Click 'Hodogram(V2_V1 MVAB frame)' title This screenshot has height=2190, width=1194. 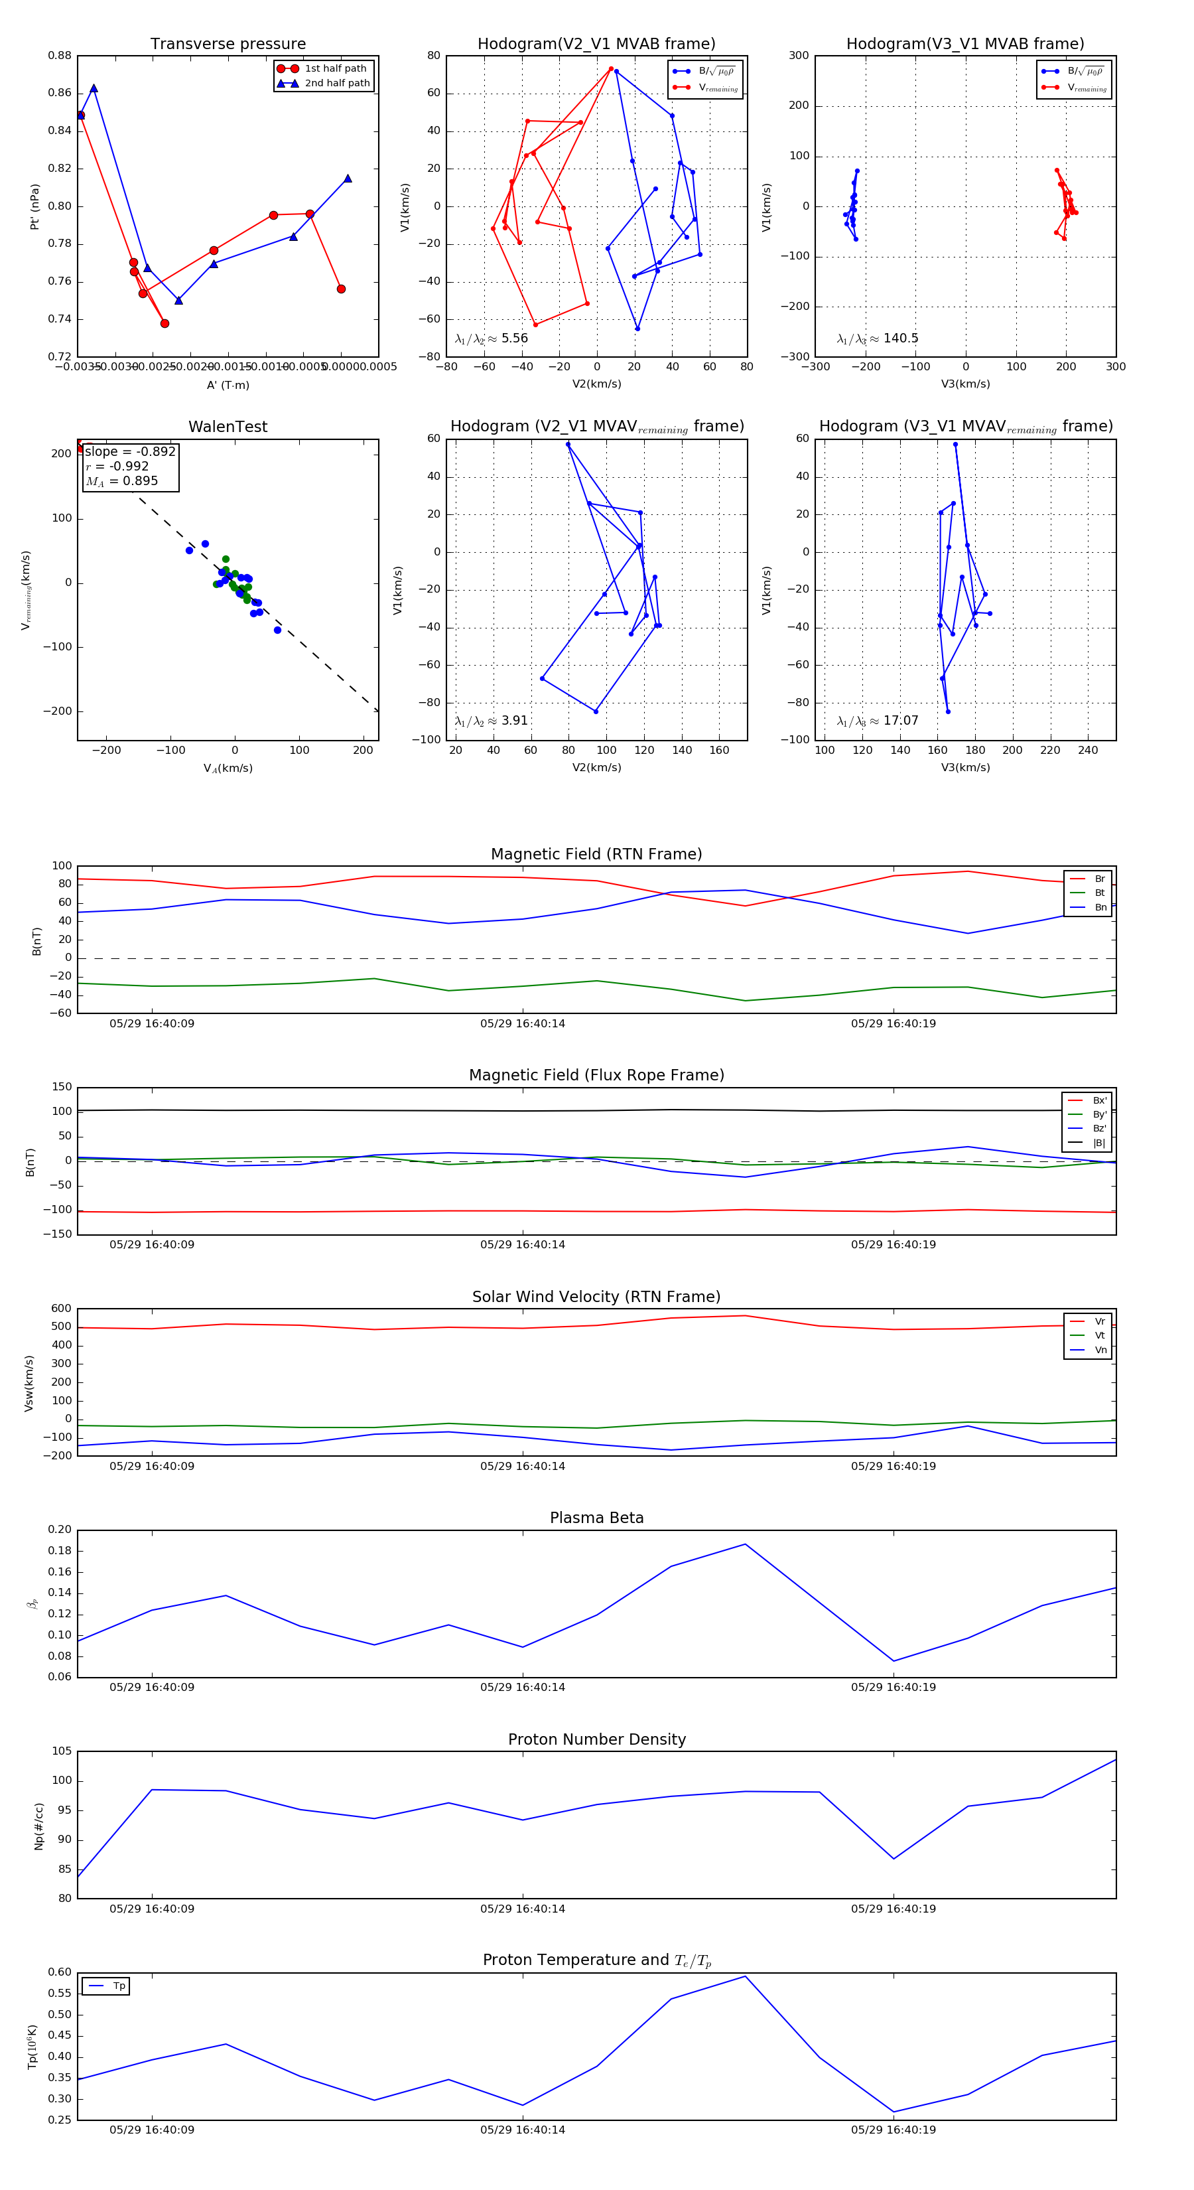coord(596,43)
